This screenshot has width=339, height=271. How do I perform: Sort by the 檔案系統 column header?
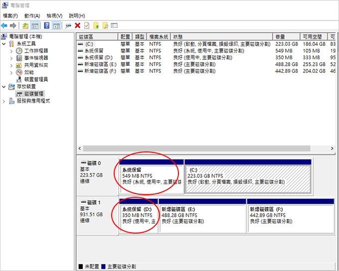click(159, 37)
